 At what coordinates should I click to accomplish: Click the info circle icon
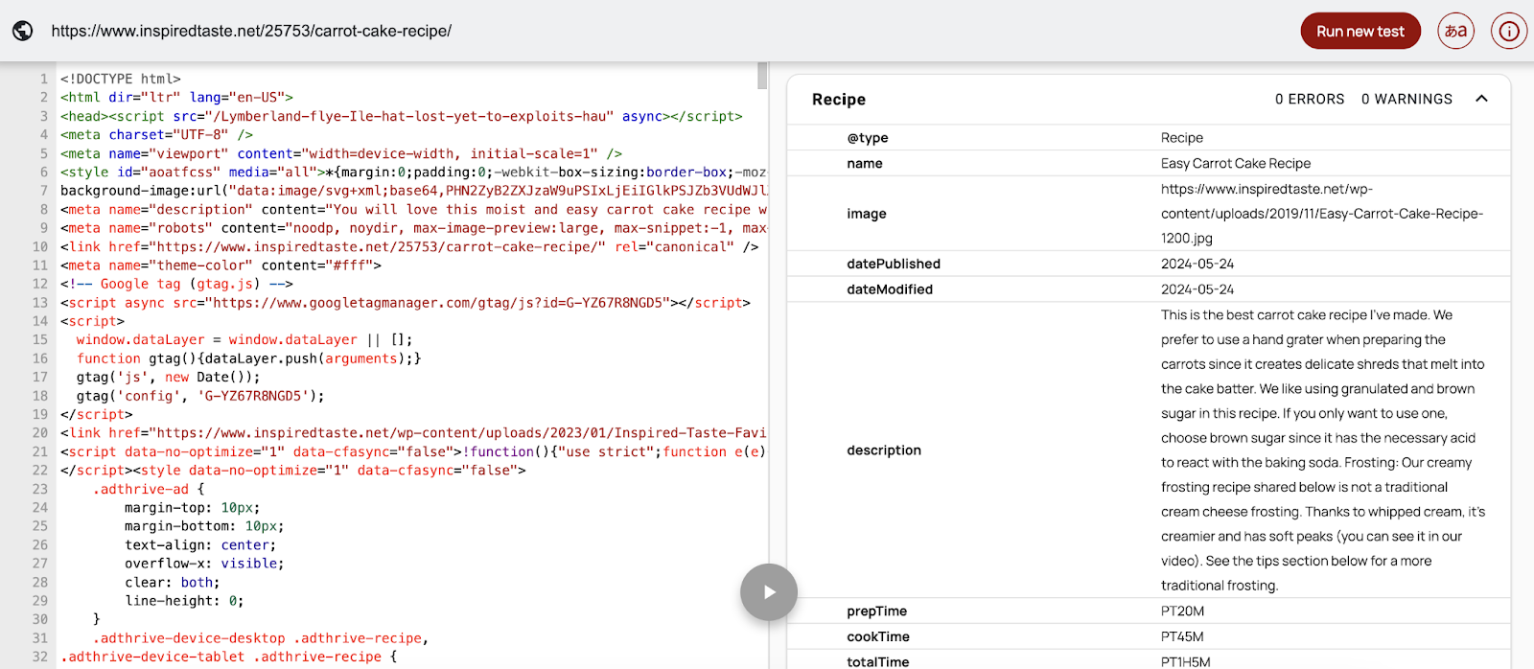click(x=1508, y=31)
